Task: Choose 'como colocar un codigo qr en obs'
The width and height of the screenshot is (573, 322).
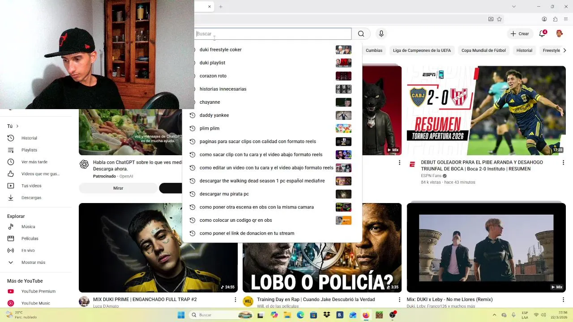Action: 272,220
